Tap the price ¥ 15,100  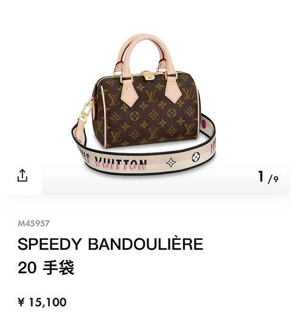(43, 302)
